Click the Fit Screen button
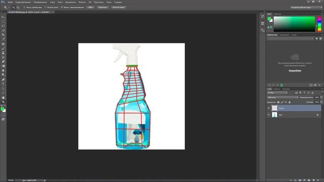This screenshot has width=324, height=182. pyautogui.click(x=103, y=8)
